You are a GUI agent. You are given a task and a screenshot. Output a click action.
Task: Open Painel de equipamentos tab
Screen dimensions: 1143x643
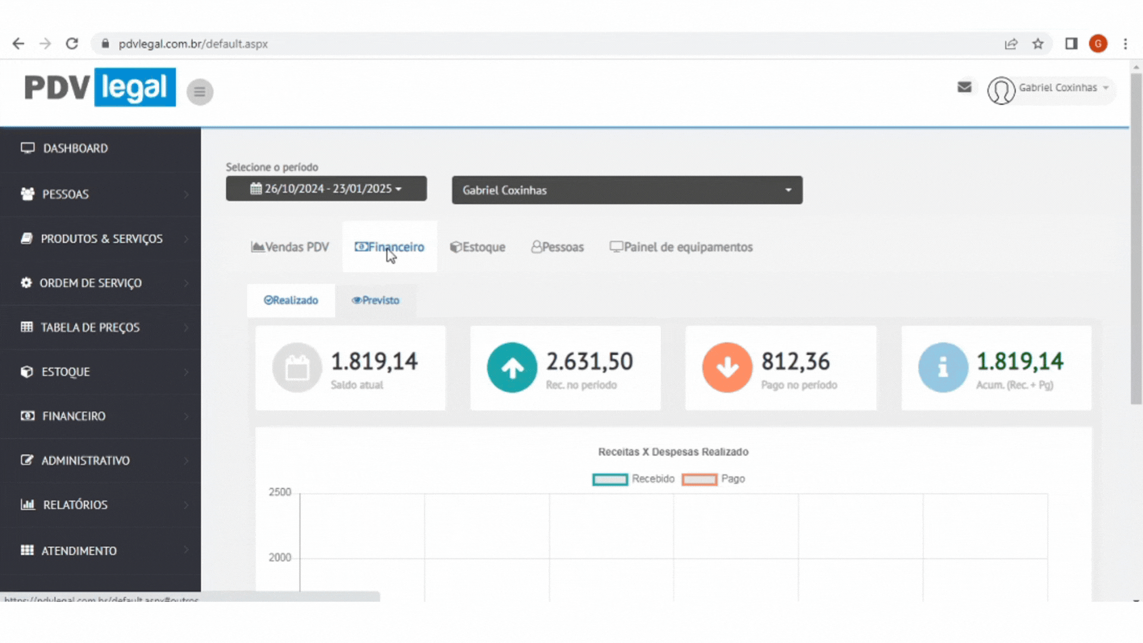coord(681,247)
